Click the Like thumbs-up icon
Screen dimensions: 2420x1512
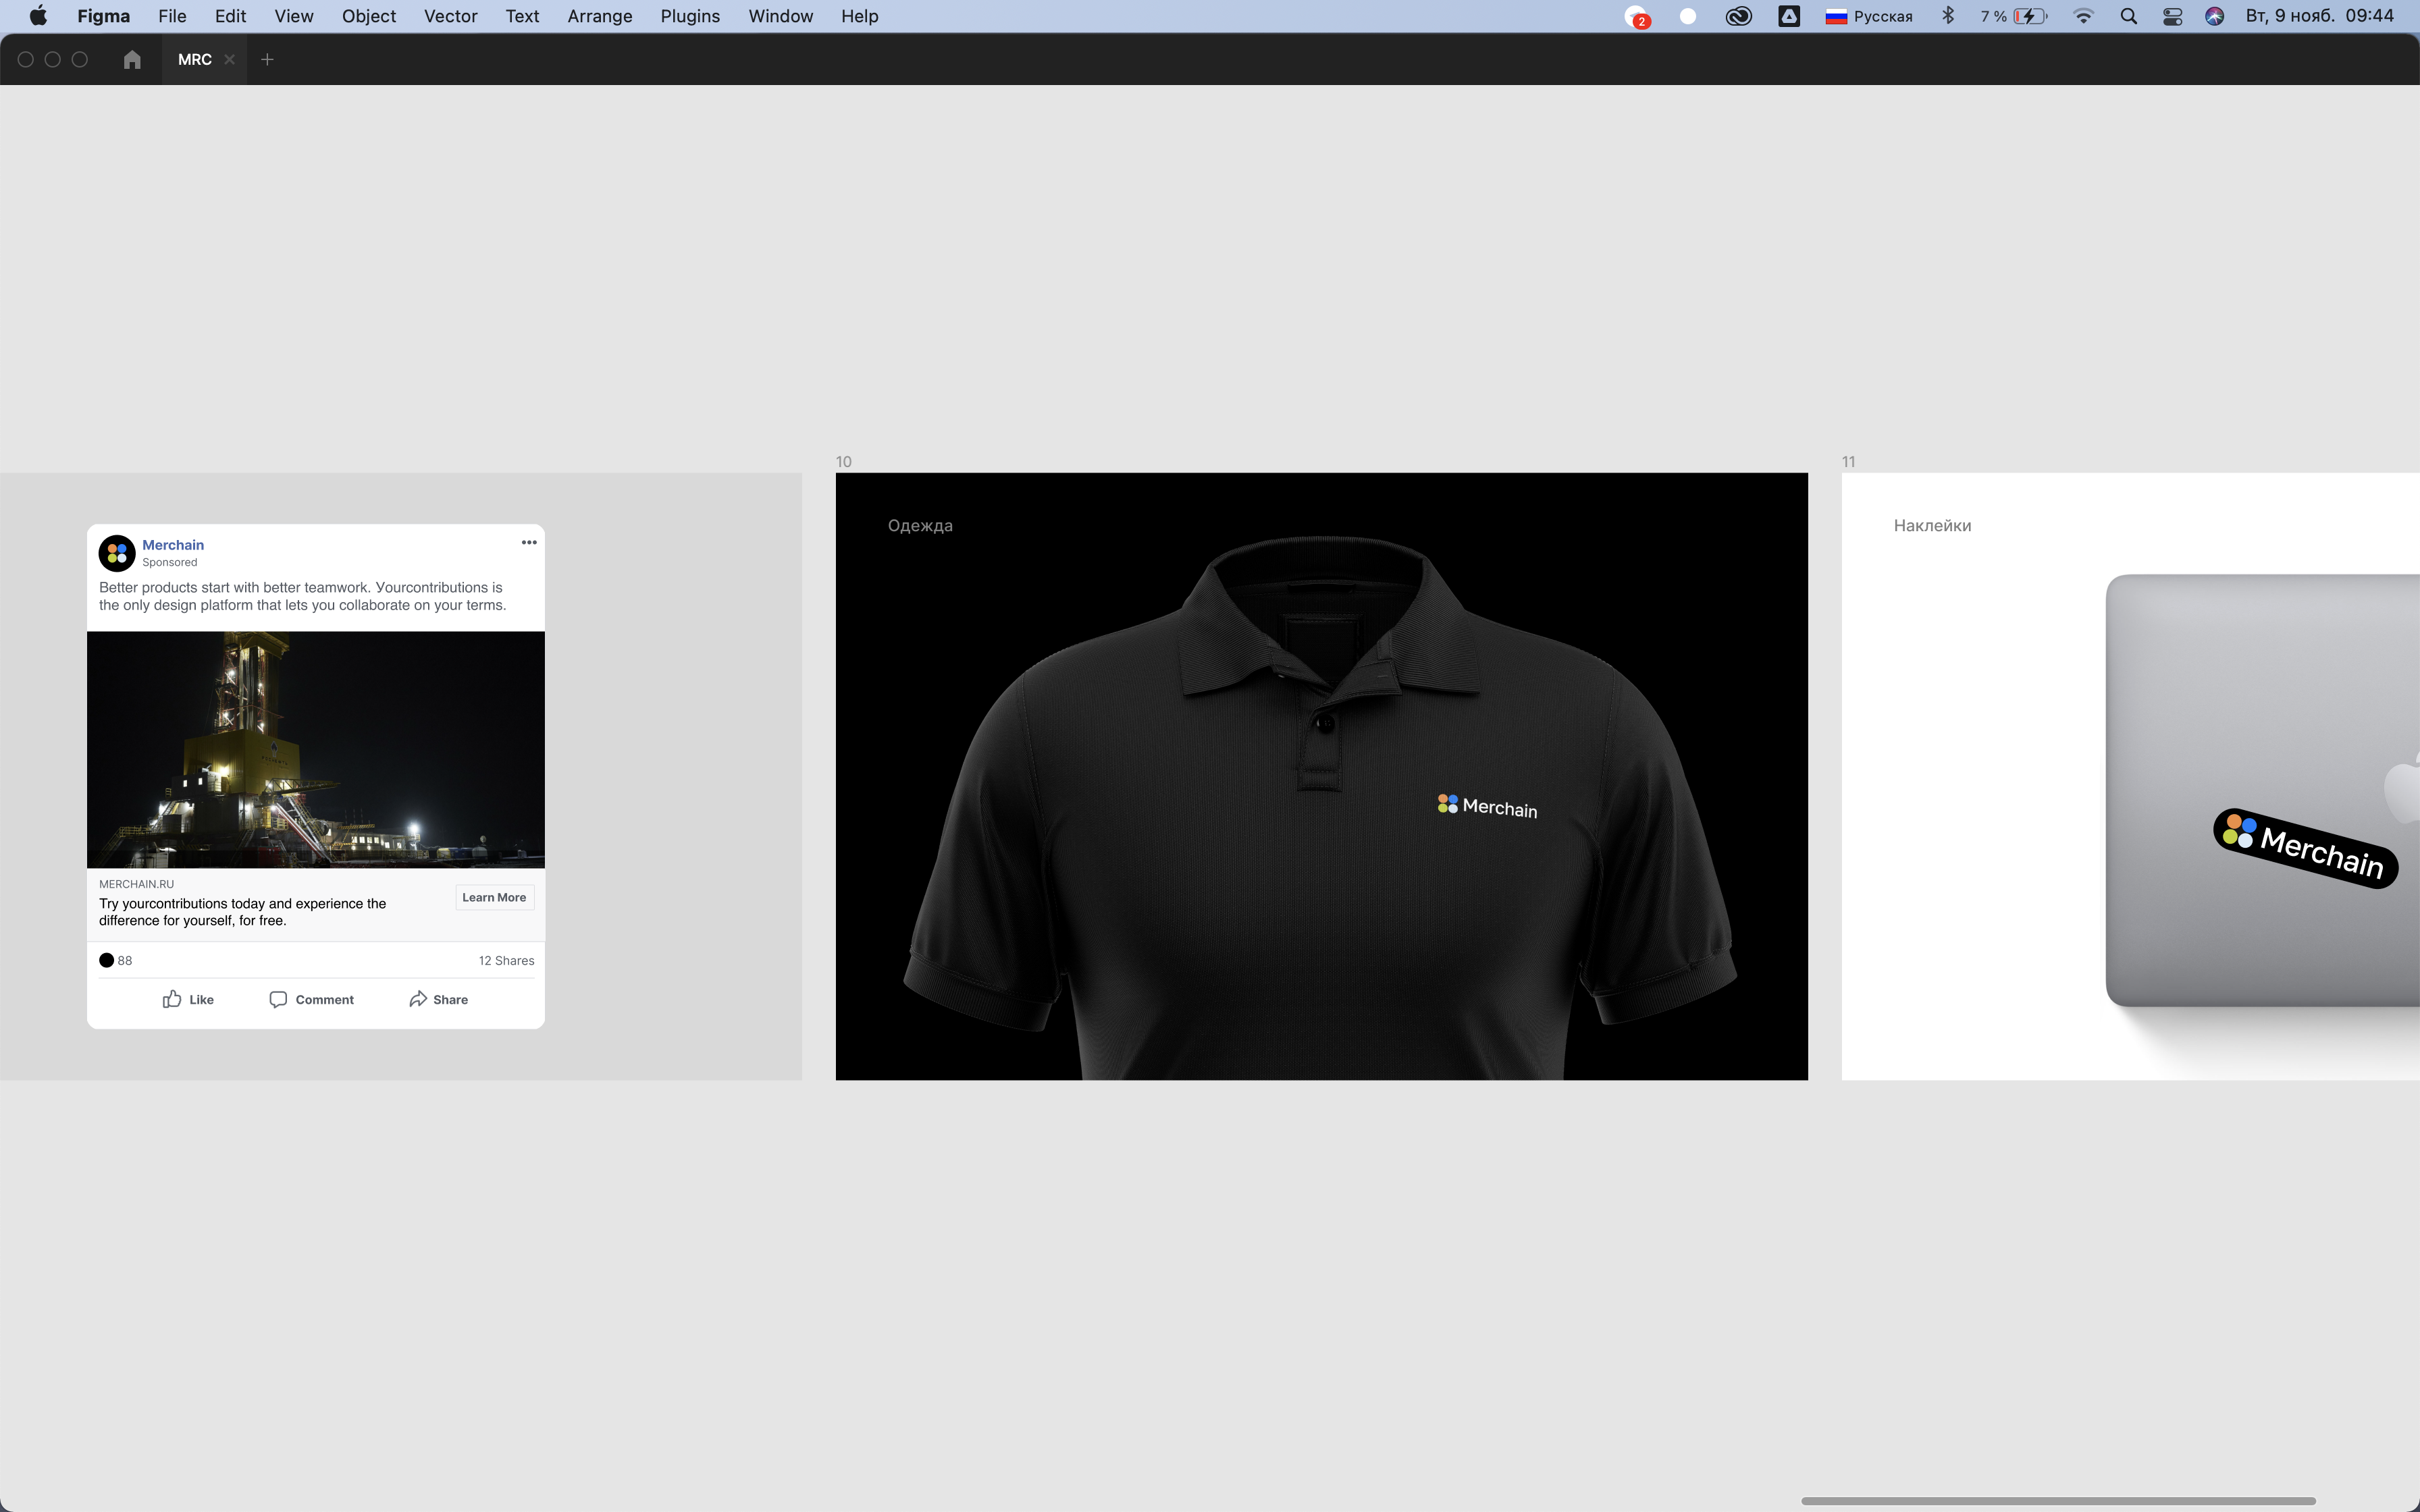(x=172, y=999)
